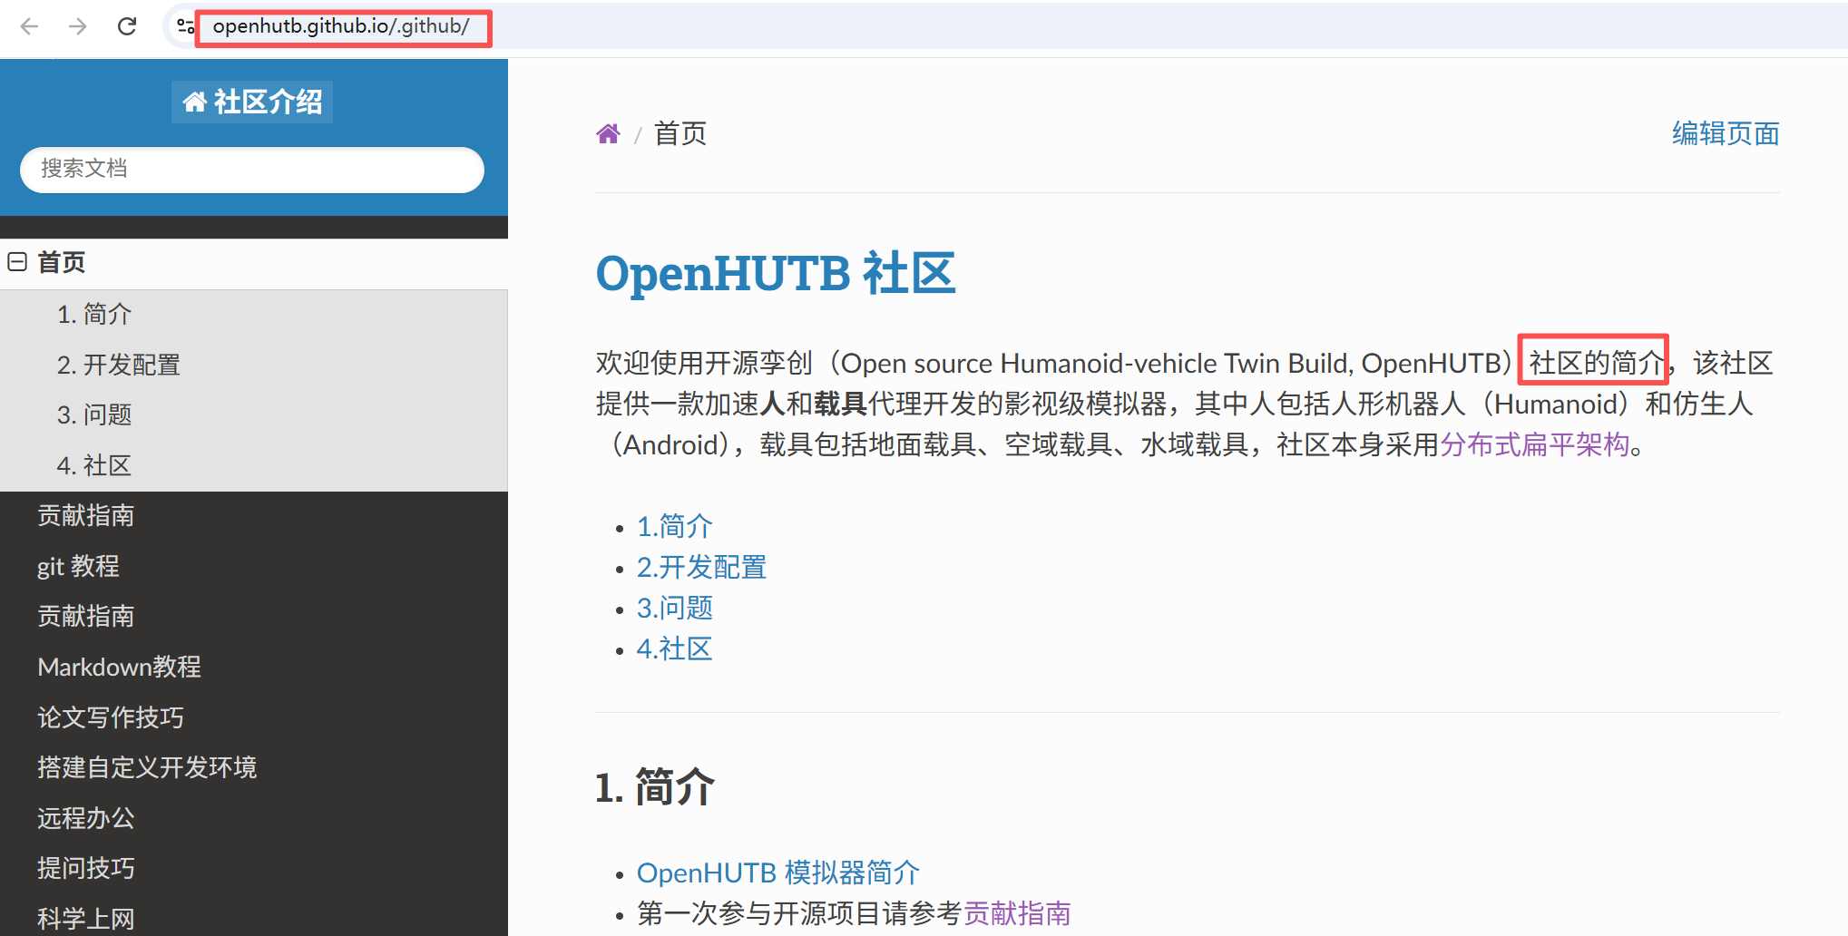
Task: Open 编辑页面 link
Action: pyautogui.click(x=1726, y=133)
